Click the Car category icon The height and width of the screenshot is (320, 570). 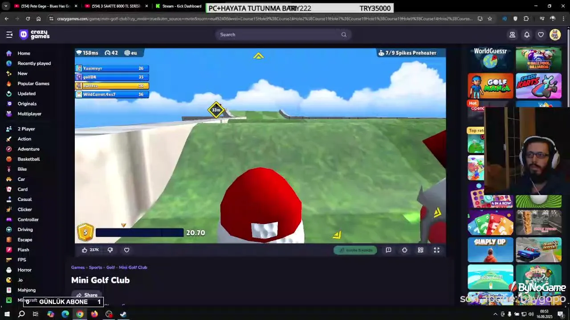pyautogui.click(x=9, y=179)
